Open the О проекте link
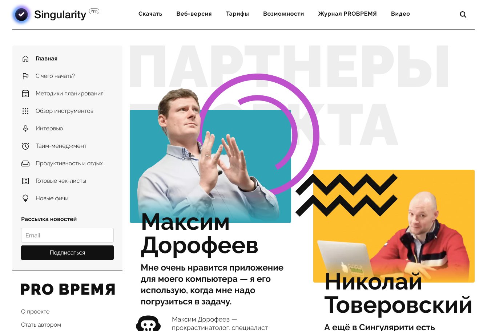Viewport: 487px width, 331px height. [35, 312]
